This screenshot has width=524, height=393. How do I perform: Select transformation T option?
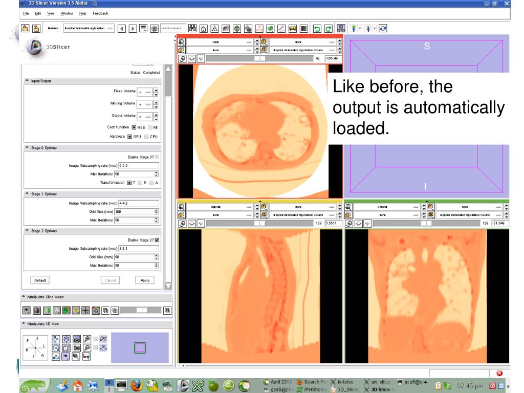tap(129, 183)
